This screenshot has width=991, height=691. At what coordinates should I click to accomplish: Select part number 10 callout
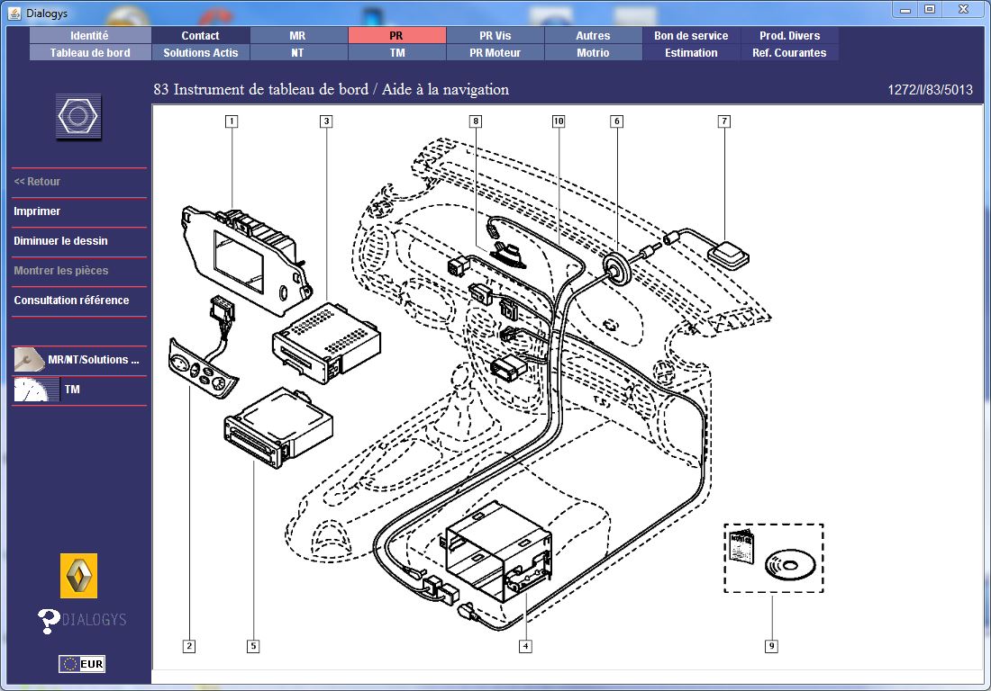coord(558,121)
